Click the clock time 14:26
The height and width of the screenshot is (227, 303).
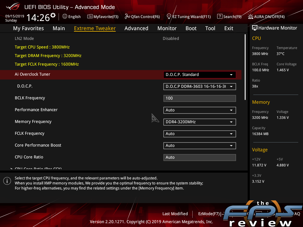click(x=38, y=17)
